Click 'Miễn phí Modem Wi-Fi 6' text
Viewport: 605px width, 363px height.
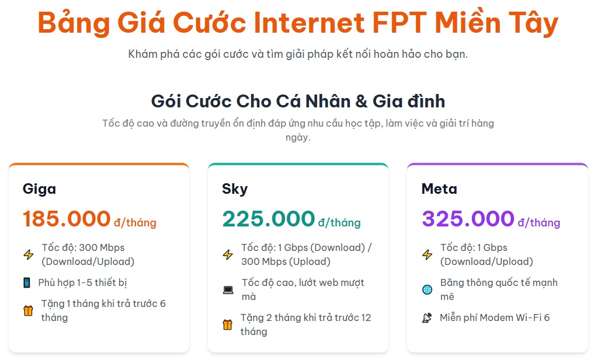(x=495, y=317)
